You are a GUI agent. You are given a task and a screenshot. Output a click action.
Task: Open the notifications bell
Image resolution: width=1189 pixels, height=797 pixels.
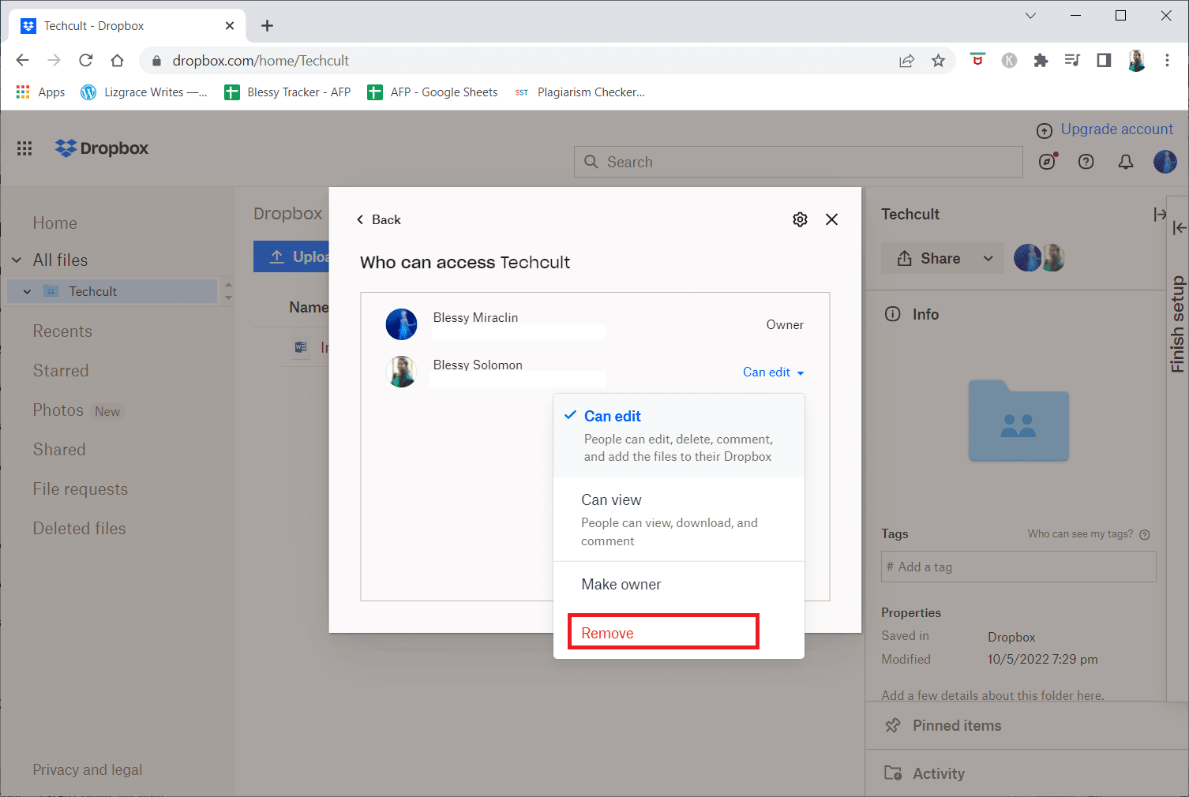click(x=1126, y=162)
